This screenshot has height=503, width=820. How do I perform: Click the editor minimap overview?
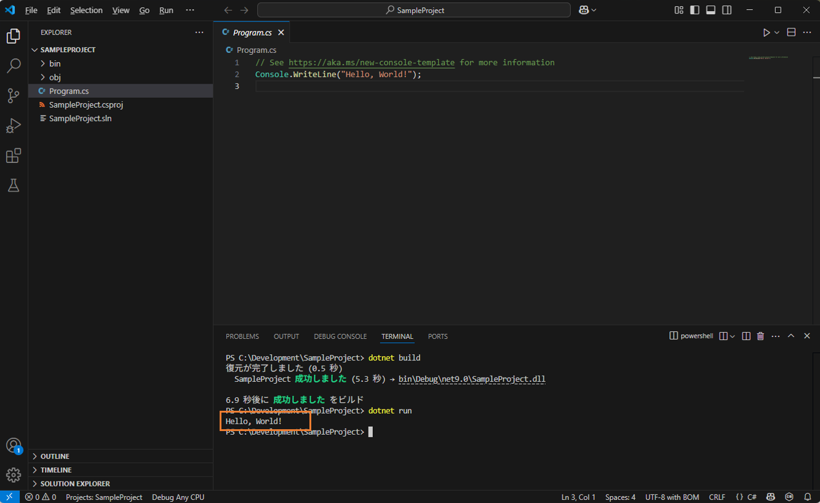pos(768,58)
